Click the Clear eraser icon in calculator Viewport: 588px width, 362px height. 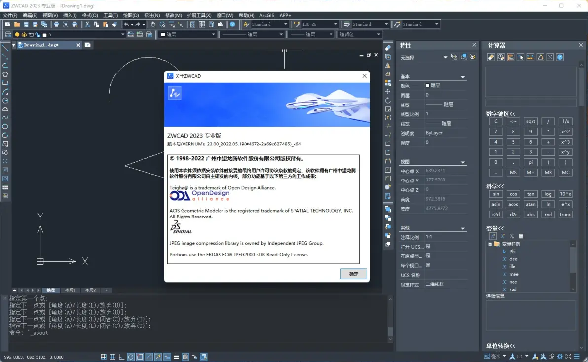pyautogui.click(x=491, y=57)
